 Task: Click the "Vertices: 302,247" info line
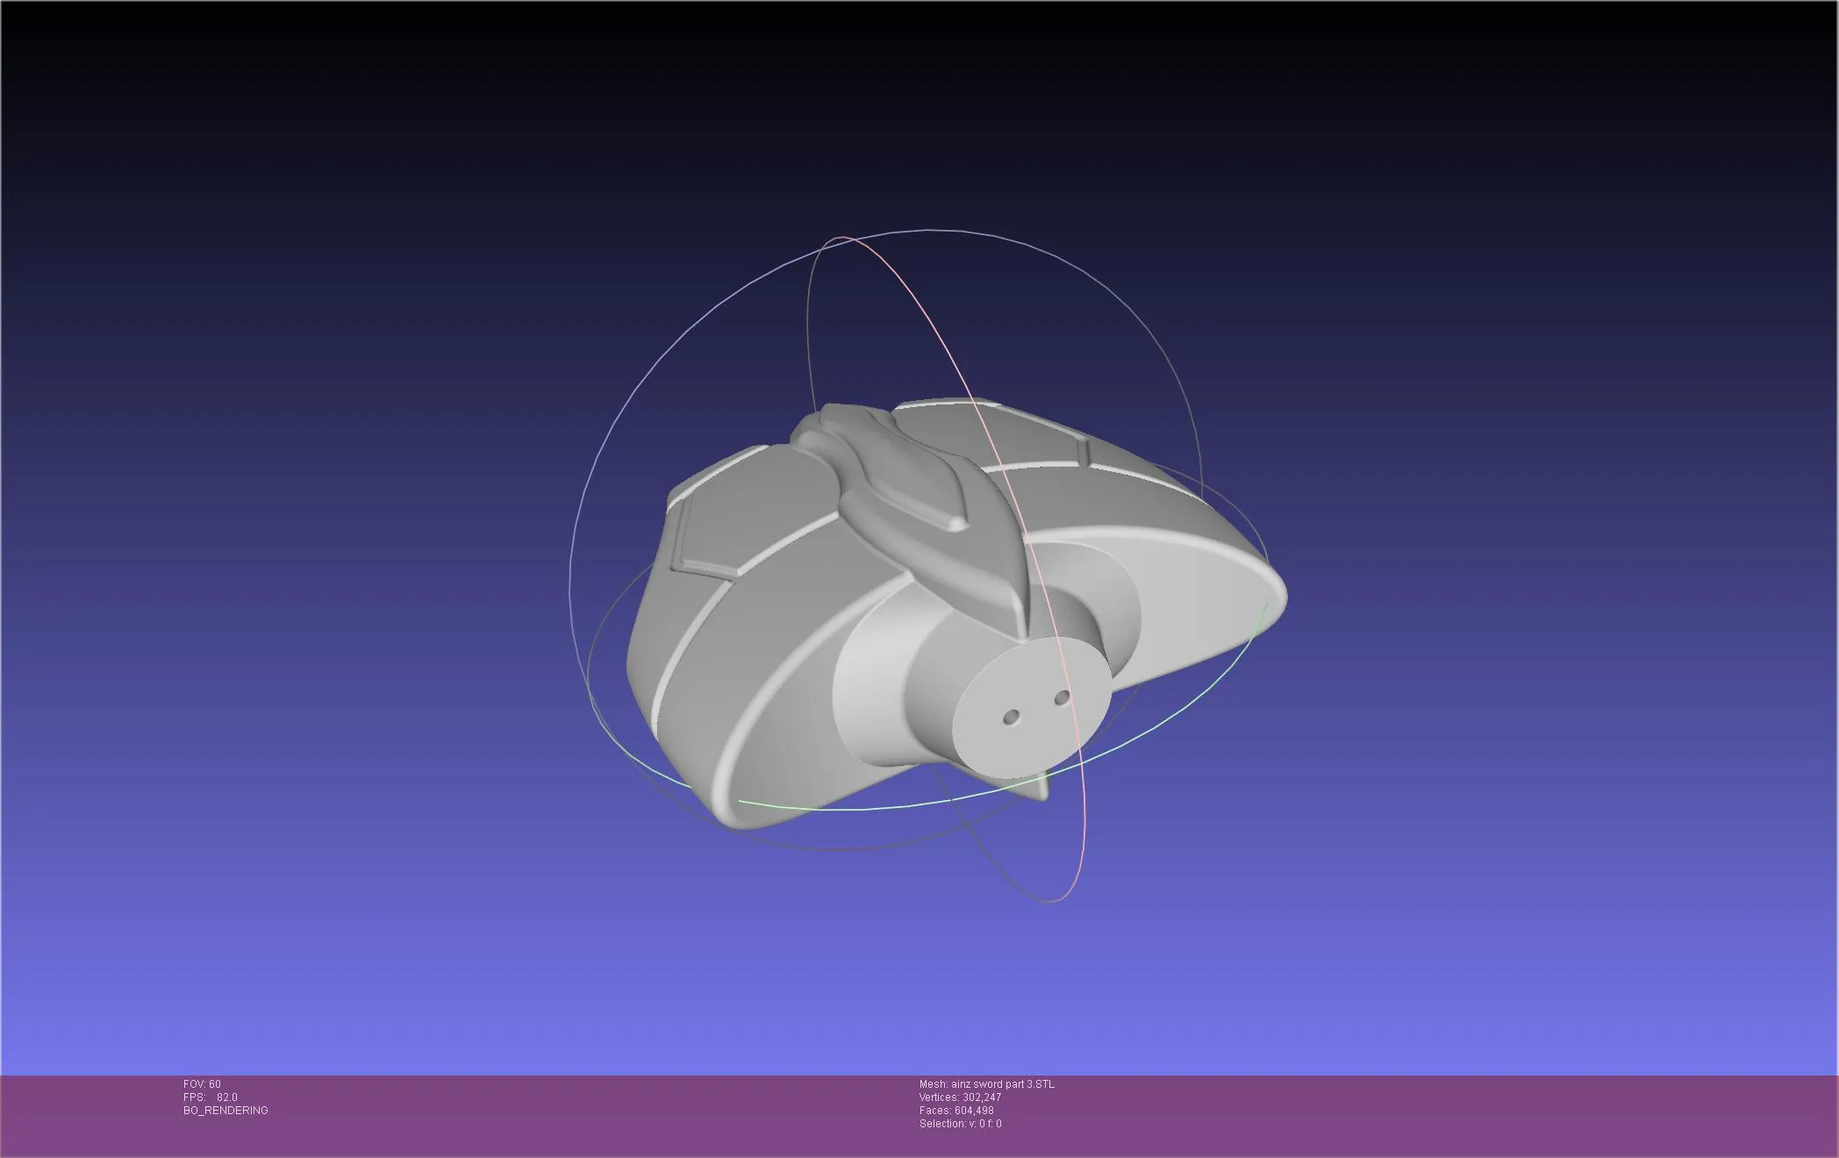[960, 1097]
